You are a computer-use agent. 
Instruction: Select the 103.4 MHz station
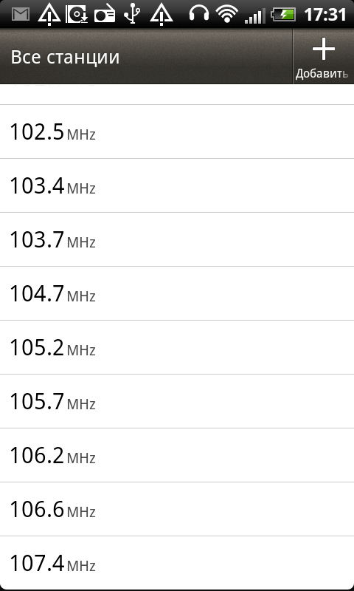[x=177, y=185]
